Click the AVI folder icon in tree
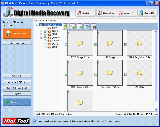 (x=49, y=44)
